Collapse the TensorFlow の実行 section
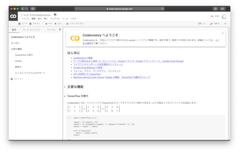The width and height of the screenshot is (239, 152). [65, 96]
